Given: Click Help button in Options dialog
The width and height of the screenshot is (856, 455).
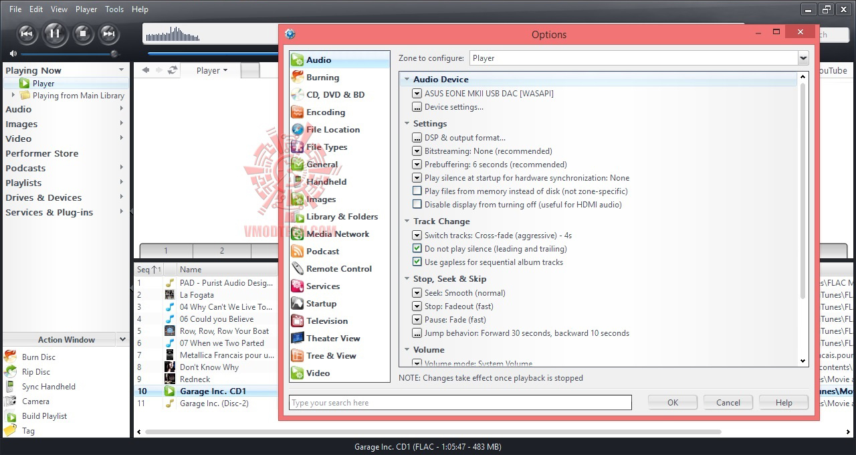Looking at the screenshot, I should pos(784,402).
